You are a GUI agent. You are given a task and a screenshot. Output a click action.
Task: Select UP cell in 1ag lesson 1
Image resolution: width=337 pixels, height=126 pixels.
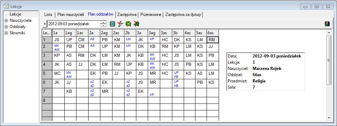(x=70, y=40)
